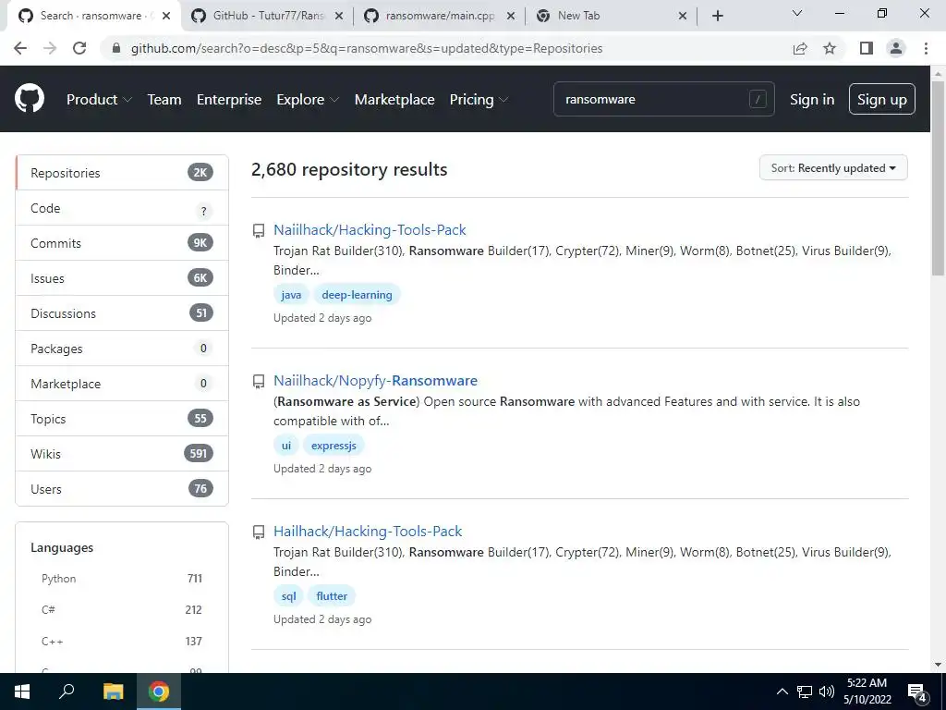The height and width of the screenshot is (710, 946).
Task: Click the browser forward arrow
Action: click(x=50, y=48)
